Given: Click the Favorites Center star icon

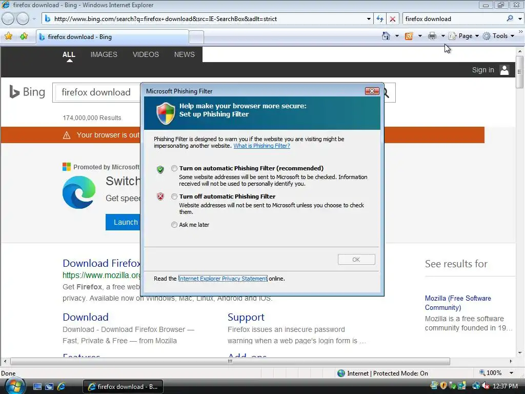Looking at the screenshot, I should 8,36.
